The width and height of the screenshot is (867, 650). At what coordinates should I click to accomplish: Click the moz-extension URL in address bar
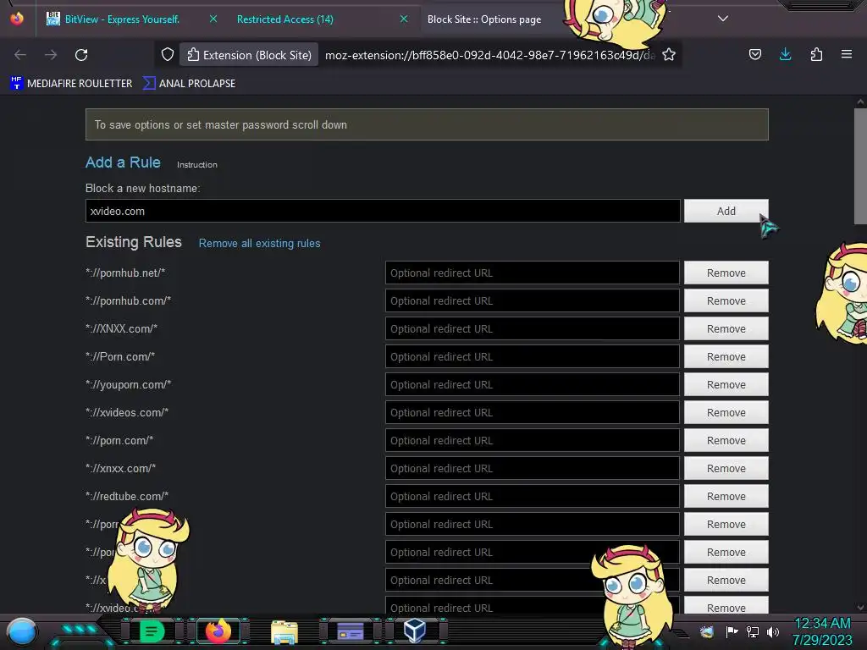coord(490,55)
